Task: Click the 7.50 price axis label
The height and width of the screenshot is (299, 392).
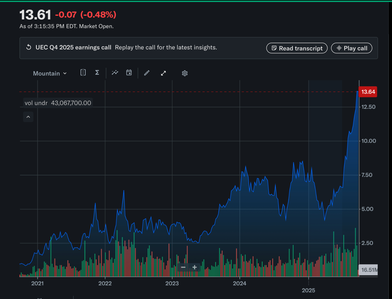Action: (367, 175)
